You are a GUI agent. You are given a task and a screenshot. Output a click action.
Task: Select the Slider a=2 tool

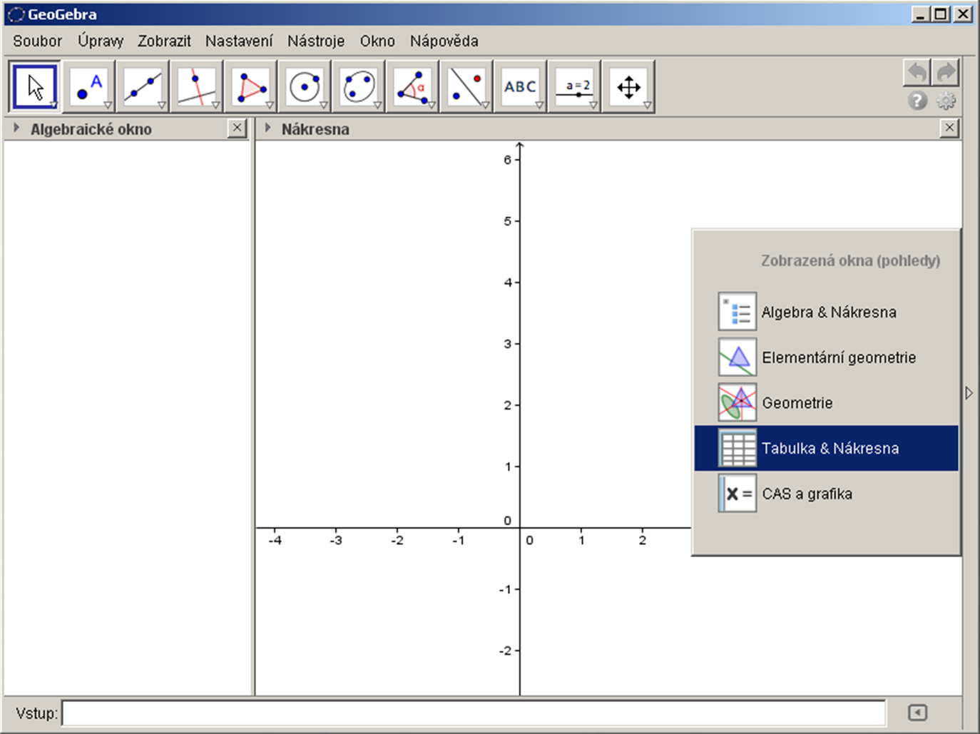point(574,87)
